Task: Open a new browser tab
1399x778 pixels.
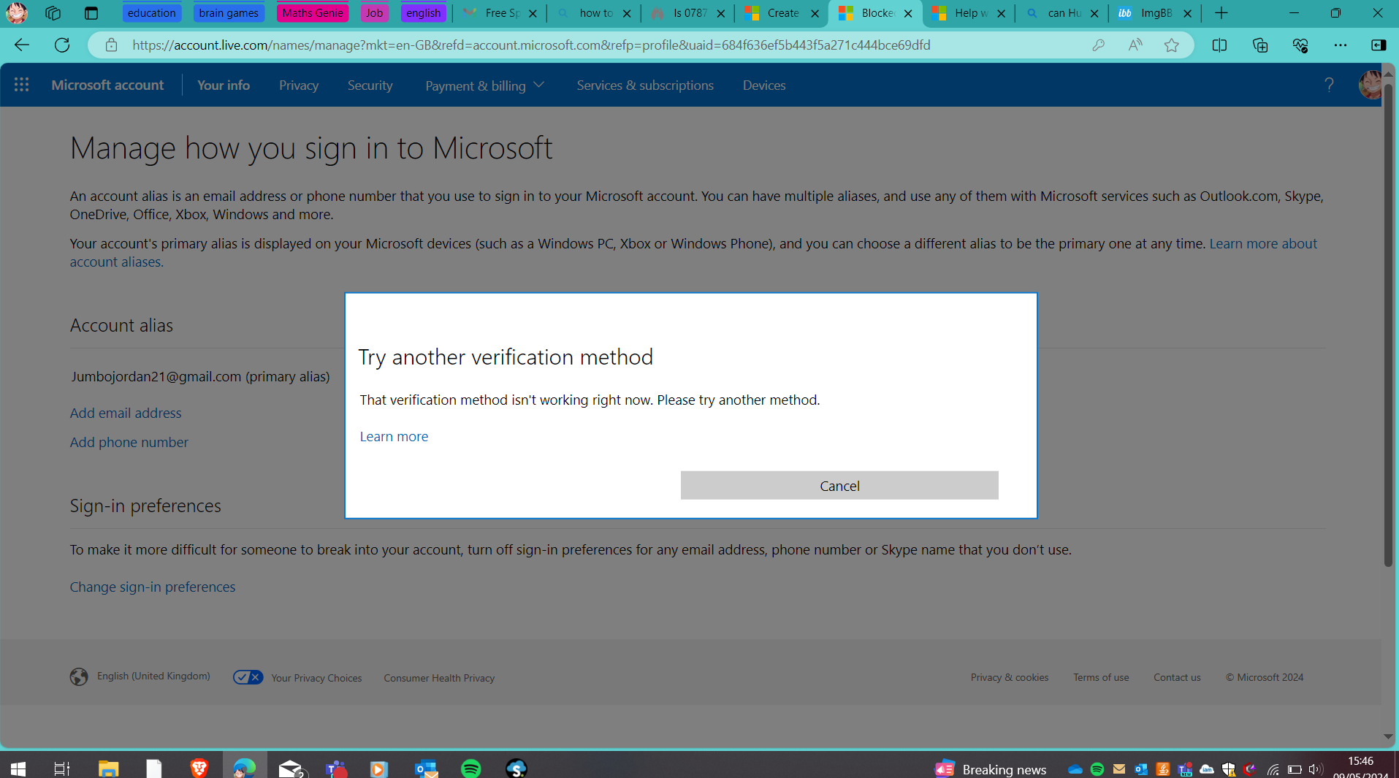Action: 1221,13
